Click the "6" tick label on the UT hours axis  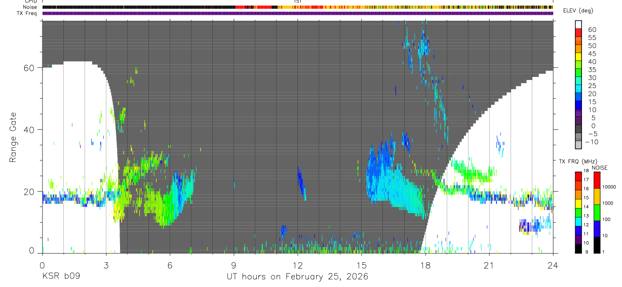pos(170,265)
